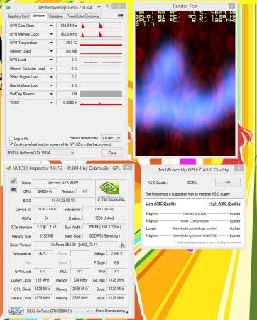
Task: Enable the Log to file checkbox
Action: pos(11,139)
